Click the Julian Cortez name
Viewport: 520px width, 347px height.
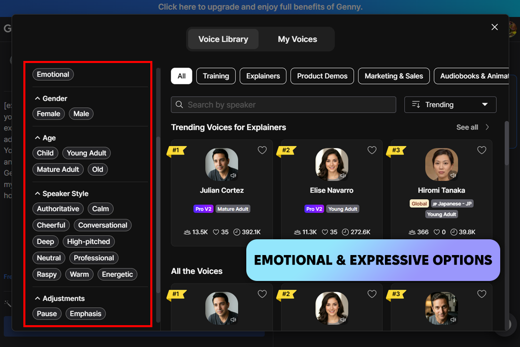221,191
